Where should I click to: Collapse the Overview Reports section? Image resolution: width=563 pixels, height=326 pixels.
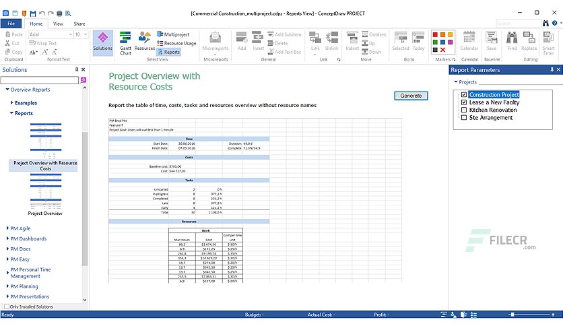tap(7, 90)
